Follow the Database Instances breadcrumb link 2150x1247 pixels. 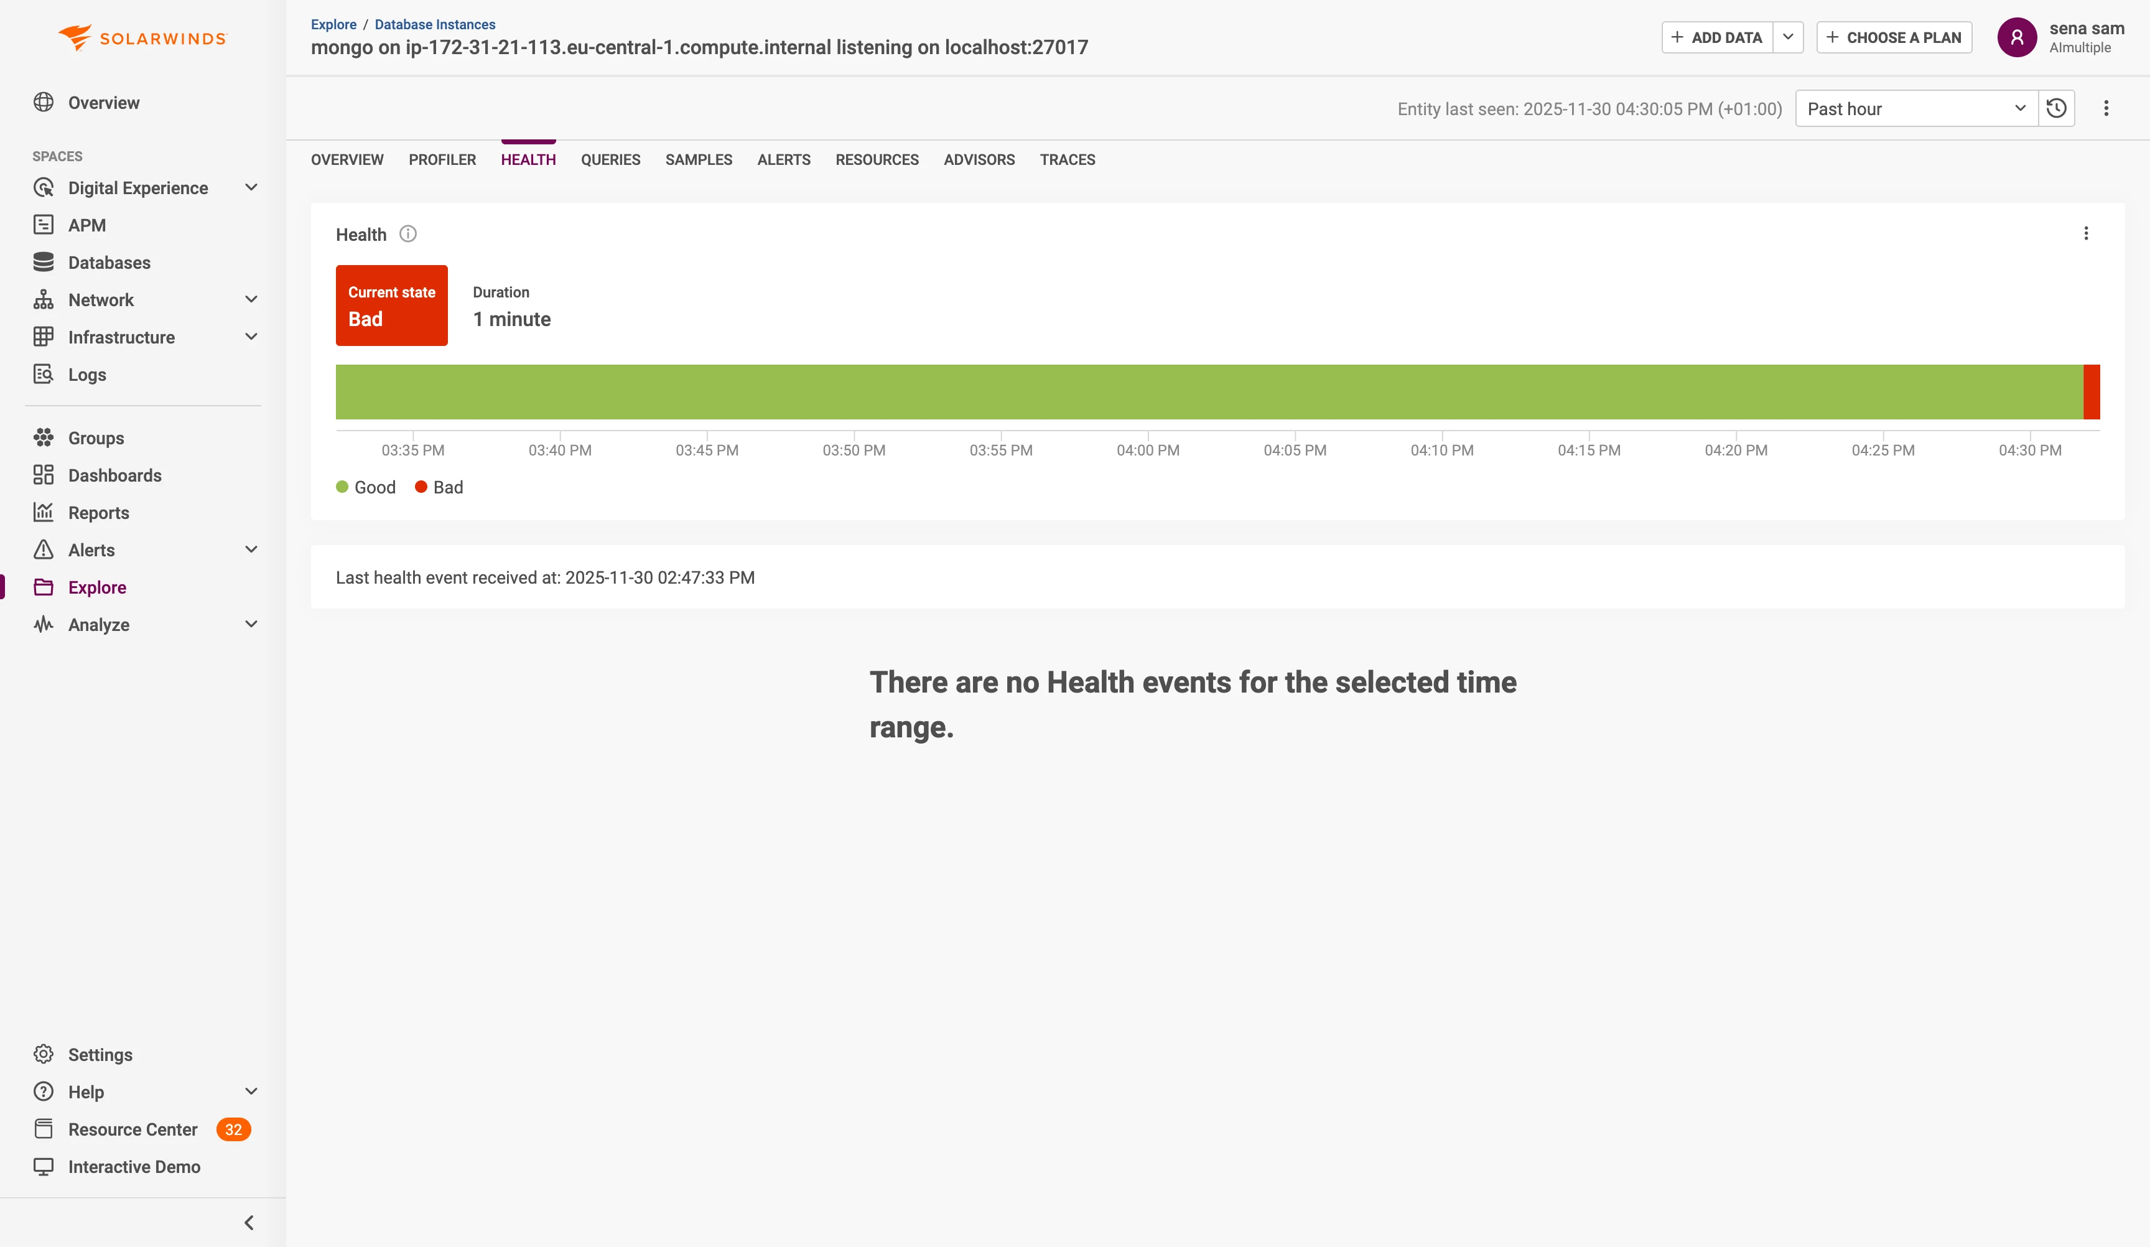click(435, 25)
